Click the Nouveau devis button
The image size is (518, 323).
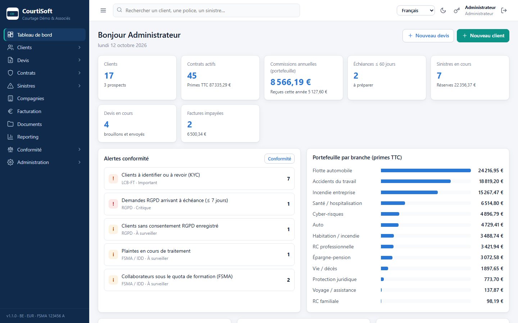point(428,36)
